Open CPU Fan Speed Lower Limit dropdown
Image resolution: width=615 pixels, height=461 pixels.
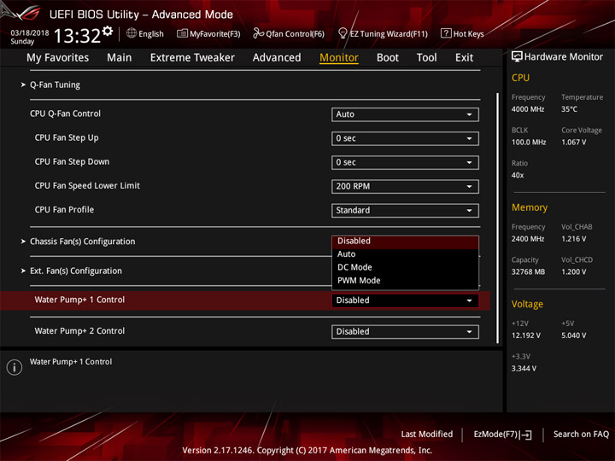click(405, 187)
